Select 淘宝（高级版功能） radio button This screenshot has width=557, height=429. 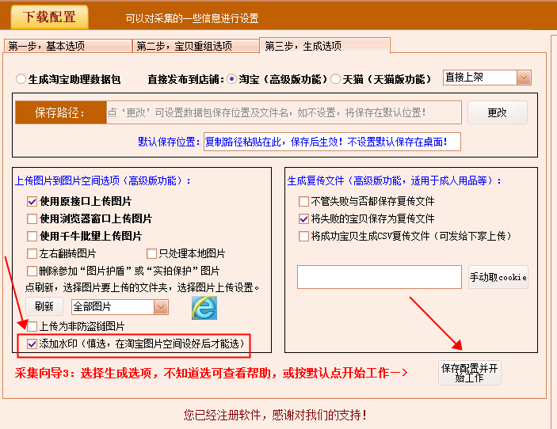(231, 79)
